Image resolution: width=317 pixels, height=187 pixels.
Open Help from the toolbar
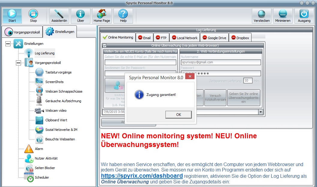(123, 16)
